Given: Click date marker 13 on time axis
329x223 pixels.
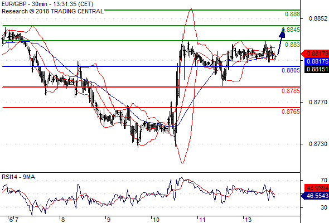Looking at the screenshot, I should (248, 220).
